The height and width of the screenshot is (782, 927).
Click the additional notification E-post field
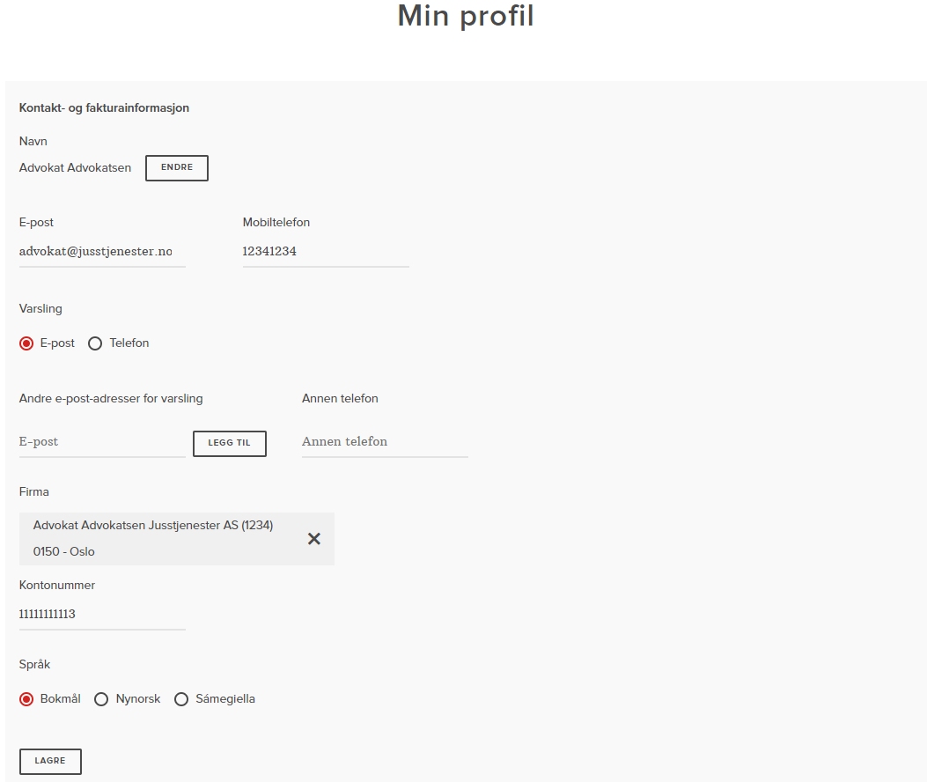(102, 442)
